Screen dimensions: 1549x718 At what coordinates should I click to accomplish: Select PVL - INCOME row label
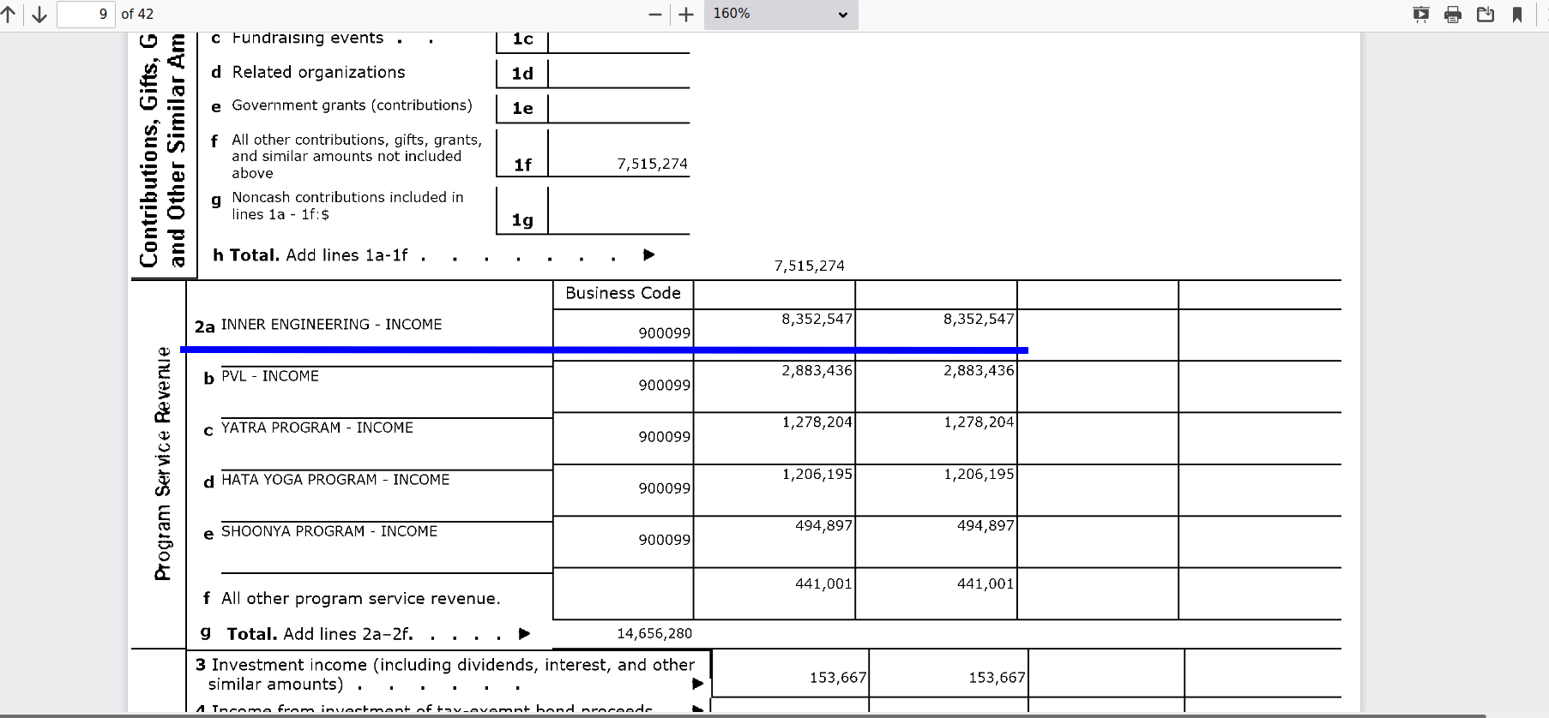point(270,376)
